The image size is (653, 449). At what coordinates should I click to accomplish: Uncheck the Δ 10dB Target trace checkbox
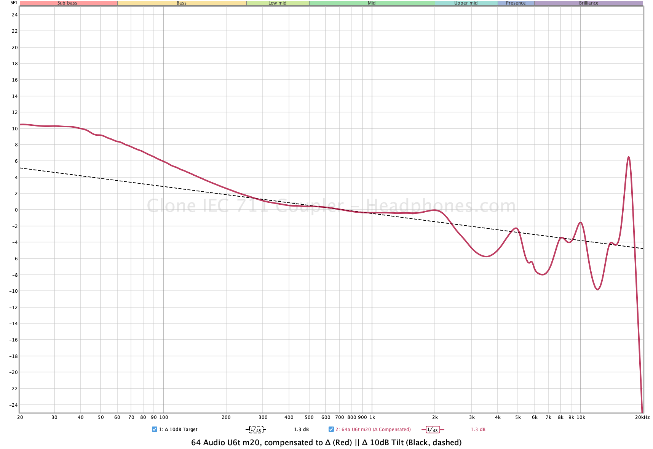coord(155,429)
